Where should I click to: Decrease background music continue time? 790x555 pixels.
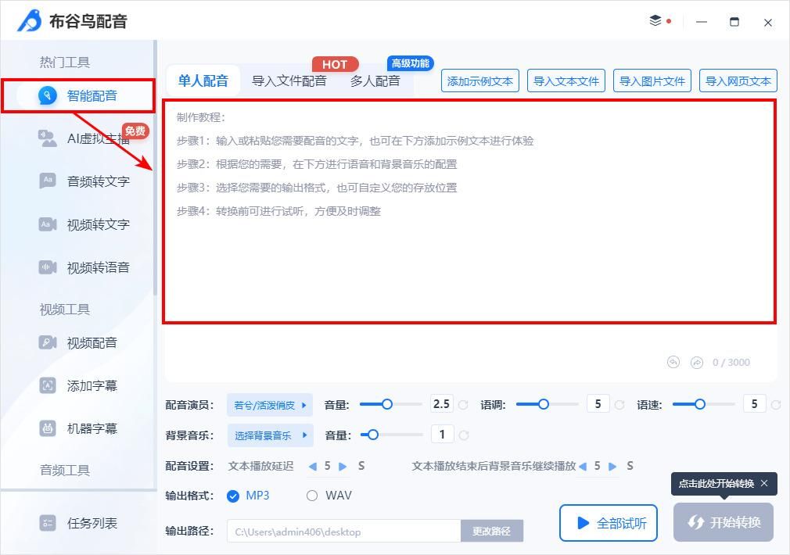(x=583, y=467)
